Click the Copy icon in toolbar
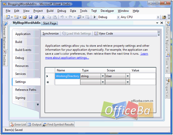The width and height of the screenshot is (173, 135). pos(49,17)
